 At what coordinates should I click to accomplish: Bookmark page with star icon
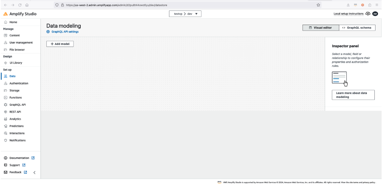318,5
